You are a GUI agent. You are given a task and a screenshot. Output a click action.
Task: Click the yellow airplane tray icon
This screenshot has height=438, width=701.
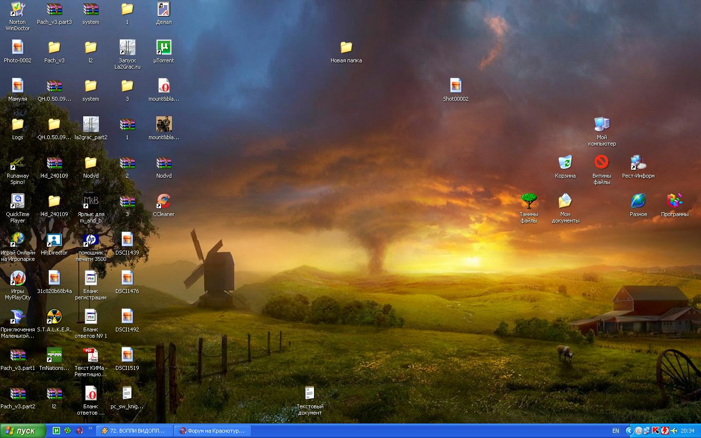(674, 431)
